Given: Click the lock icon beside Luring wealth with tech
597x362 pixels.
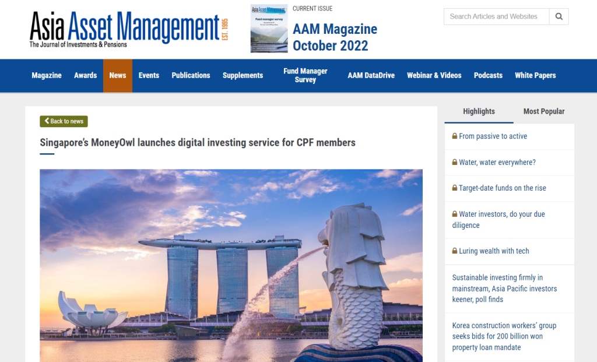Looking at the screenshot, I should [x=455, y=251].
